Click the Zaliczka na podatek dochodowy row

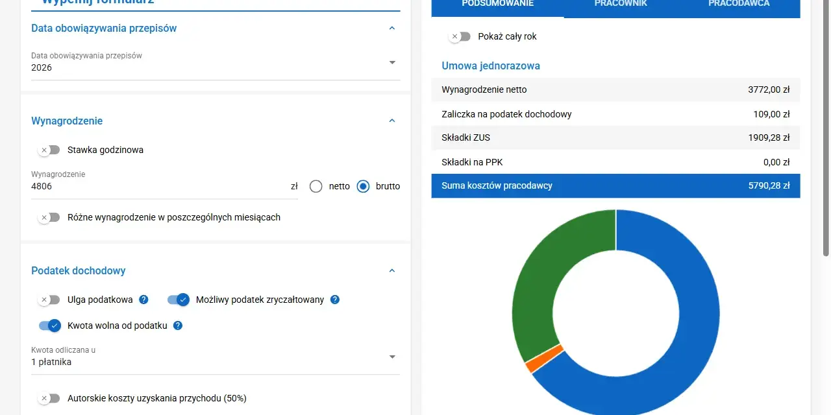point(615,114)
